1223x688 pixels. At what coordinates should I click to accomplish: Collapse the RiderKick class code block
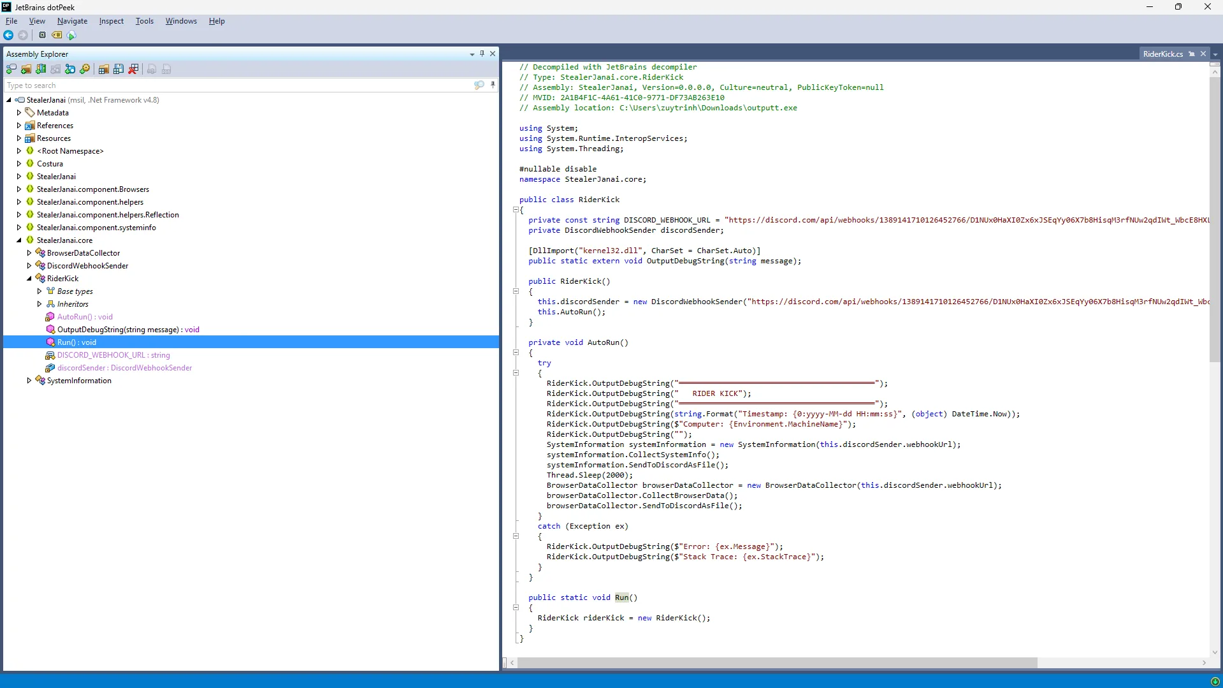[516, 210]
